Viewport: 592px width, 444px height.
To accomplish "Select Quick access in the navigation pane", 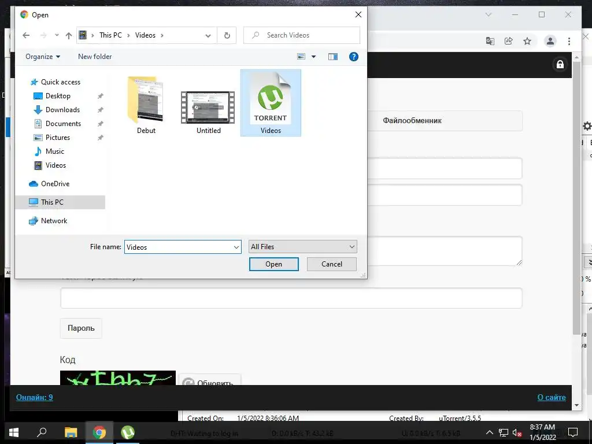I will (60, 82).
